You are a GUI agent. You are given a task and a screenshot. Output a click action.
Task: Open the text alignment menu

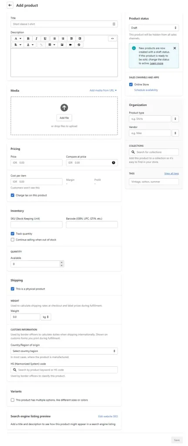(18, 45)
